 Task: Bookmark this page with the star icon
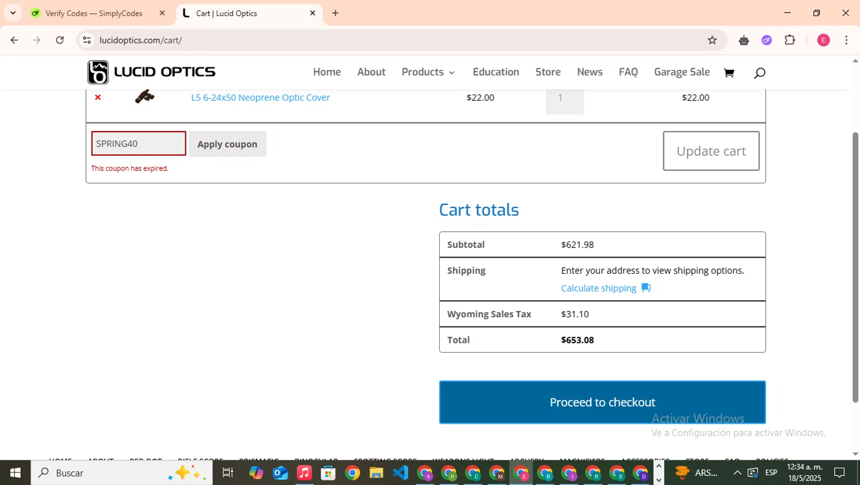(x=712, y=40)
